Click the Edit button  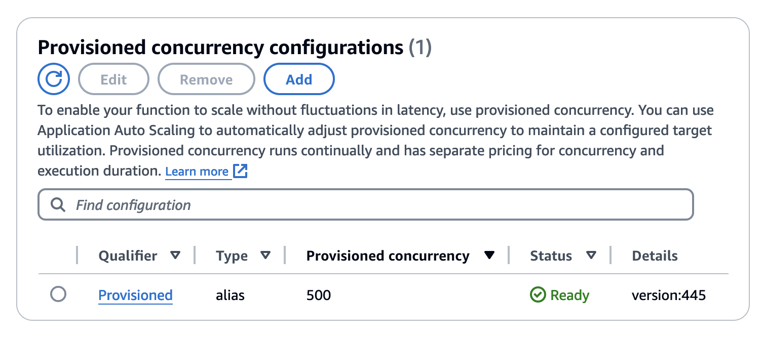[113, 79]
